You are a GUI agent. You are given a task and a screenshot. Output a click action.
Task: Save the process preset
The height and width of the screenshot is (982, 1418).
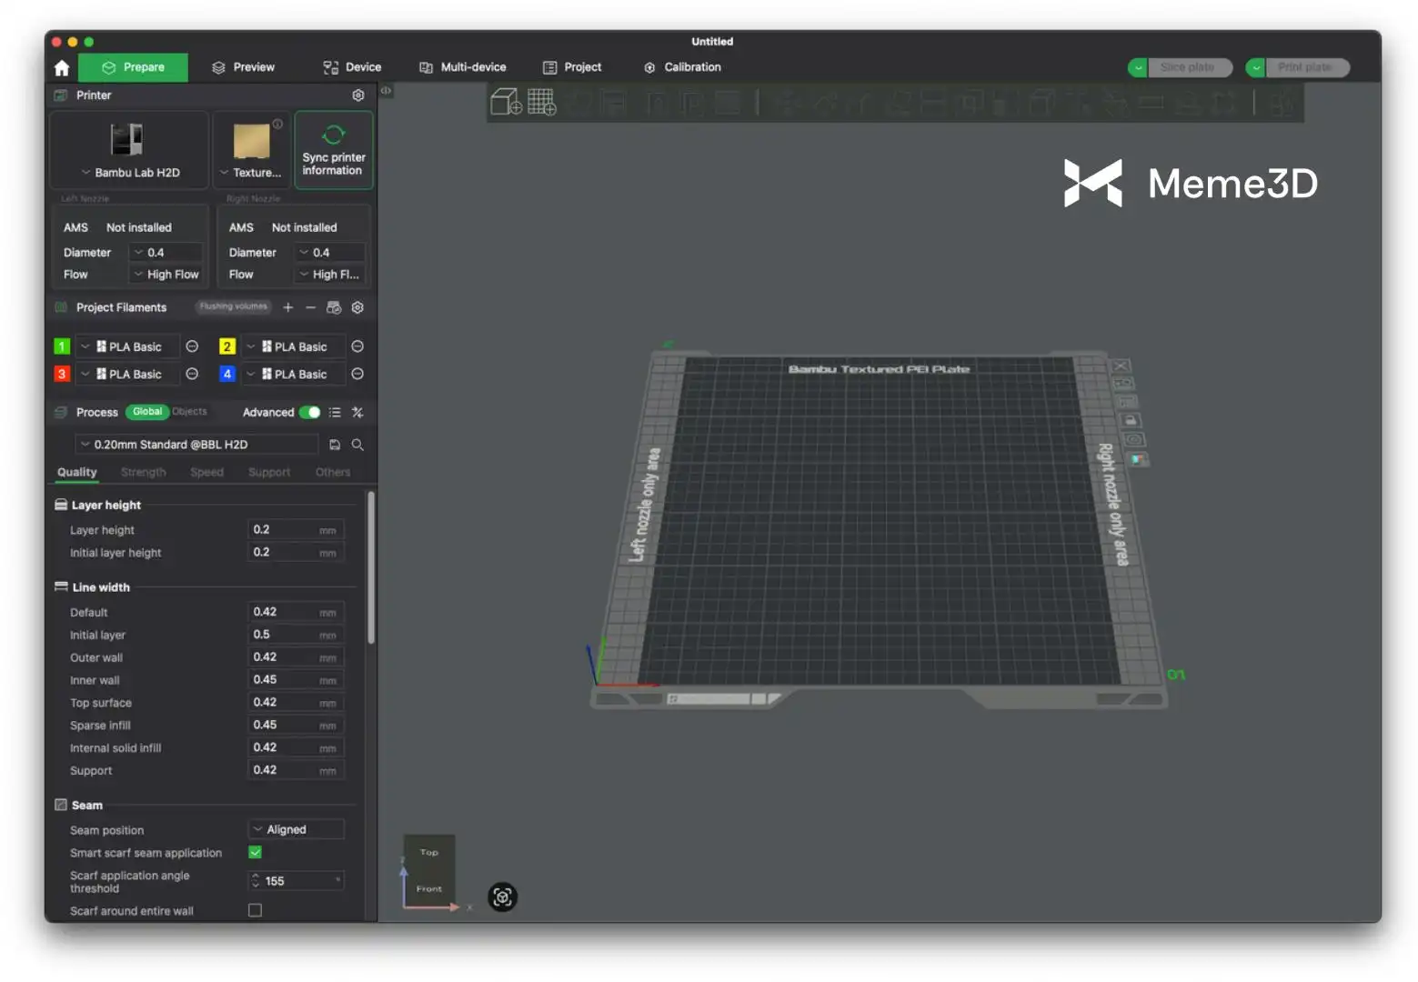pos(335,445)
